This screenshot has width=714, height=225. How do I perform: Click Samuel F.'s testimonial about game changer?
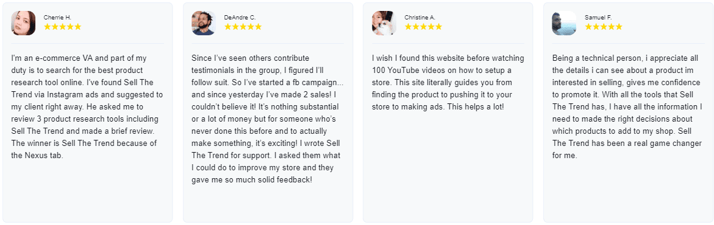627,107
